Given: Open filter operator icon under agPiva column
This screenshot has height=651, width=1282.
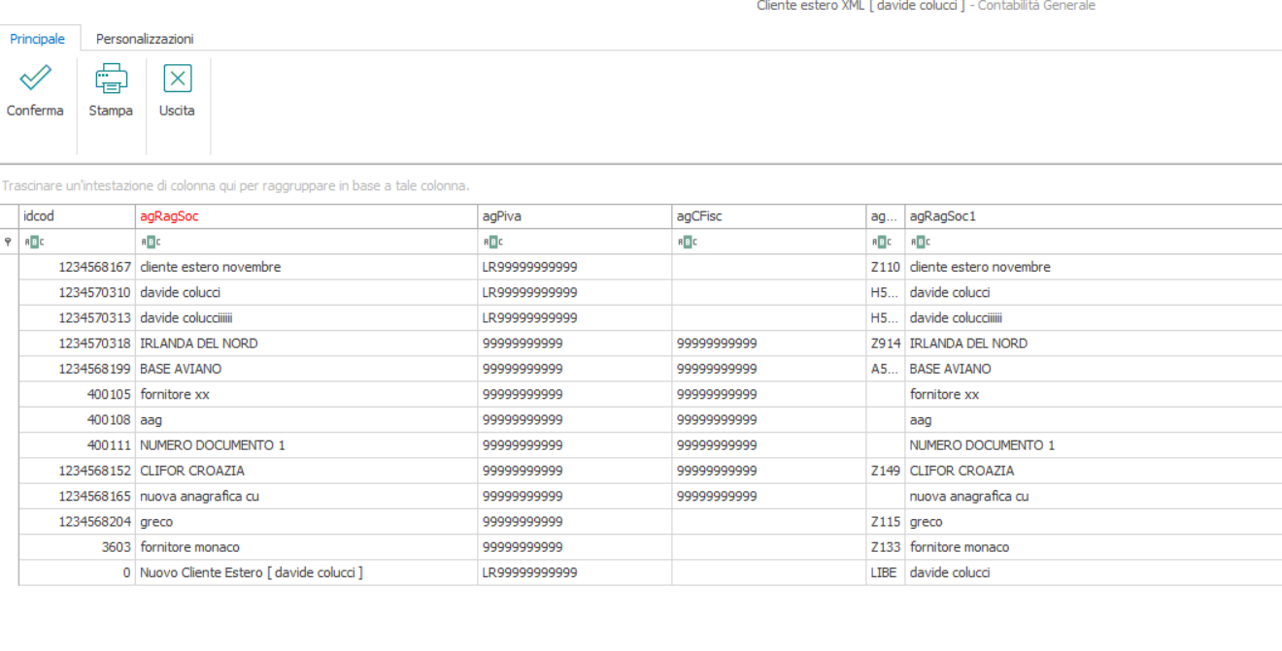Looking at the screenshot, I should [x=489, y=242].
